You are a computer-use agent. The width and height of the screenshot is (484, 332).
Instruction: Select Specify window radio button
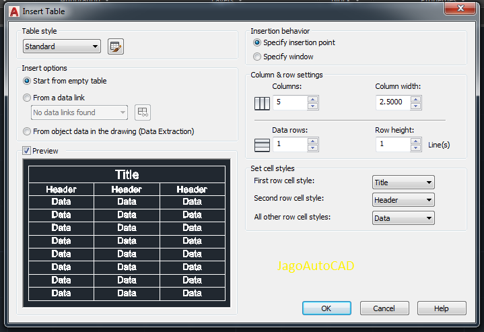pos(283,57)
